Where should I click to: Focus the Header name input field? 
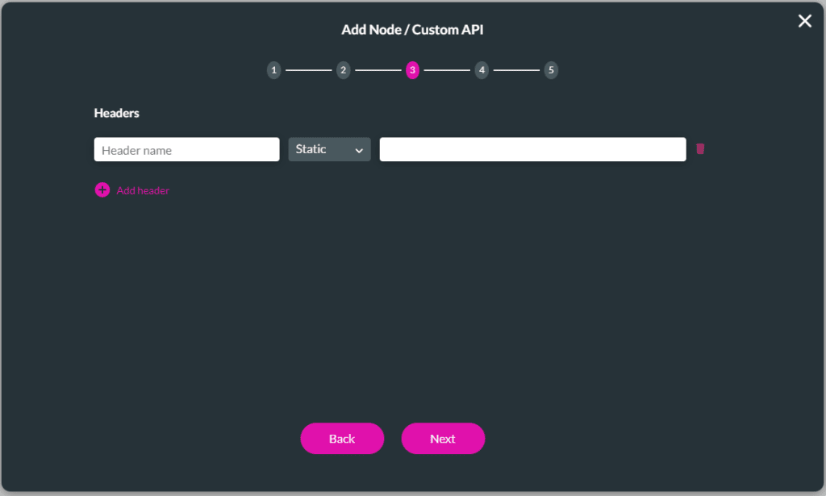click(x=186, y=149)
